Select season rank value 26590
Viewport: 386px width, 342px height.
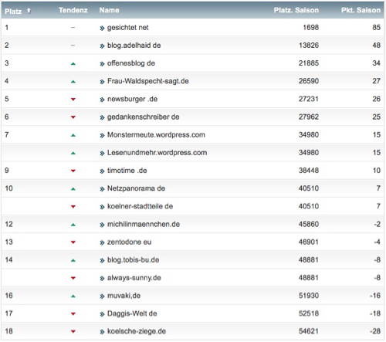tap(309, 81)
